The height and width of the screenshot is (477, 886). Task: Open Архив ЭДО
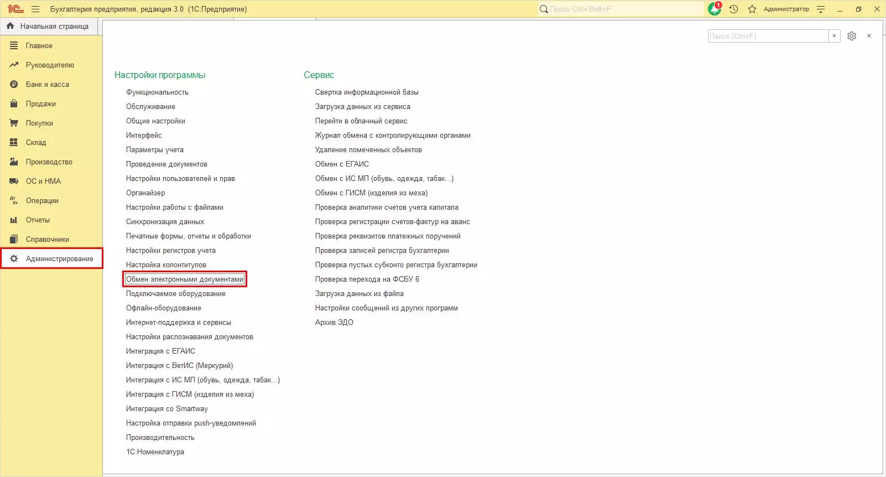(334, 322)
